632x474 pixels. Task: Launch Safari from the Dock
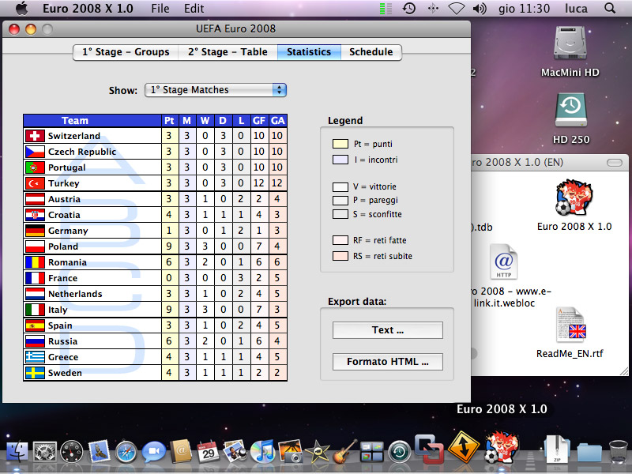(x=126, y=452)
